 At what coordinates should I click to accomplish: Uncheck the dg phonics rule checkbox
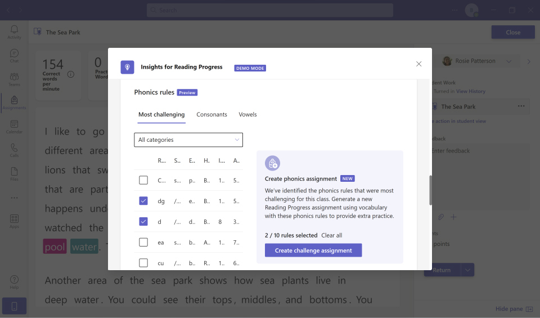(143, 201)
